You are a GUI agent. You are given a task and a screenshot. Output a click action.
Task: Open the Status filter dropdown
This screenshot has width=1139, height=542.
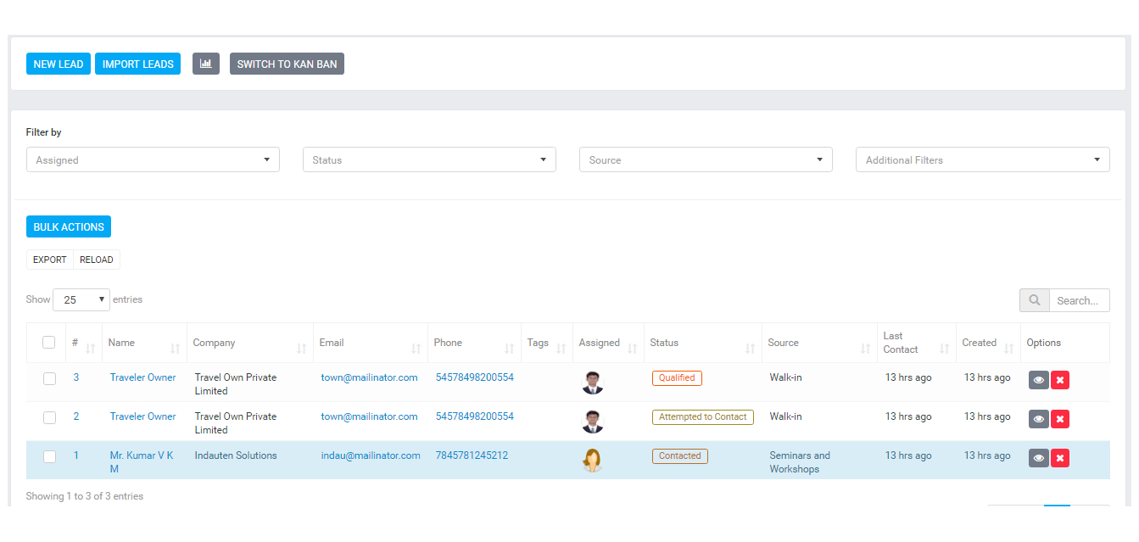pyautogui.click(x=429, y=159)
